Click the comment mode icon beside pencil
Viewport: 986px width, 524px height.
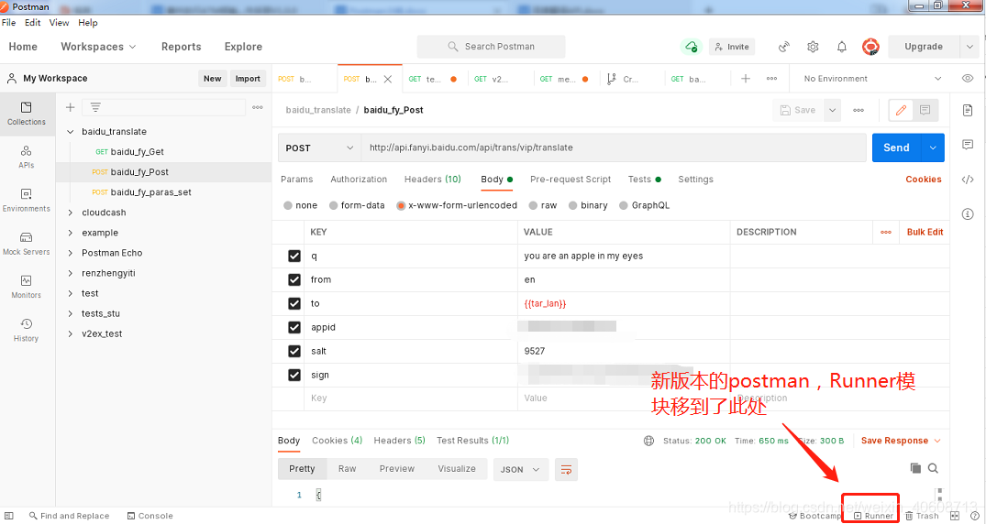[x=925, y=110]
